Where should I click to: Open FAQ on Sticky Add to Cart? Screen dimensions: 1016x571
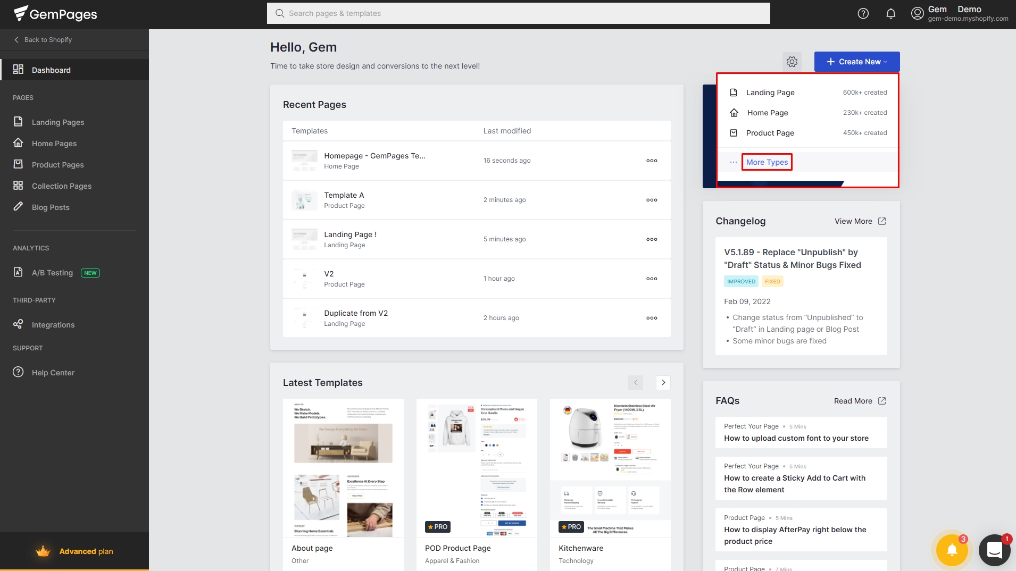click(x=801, y=478)
